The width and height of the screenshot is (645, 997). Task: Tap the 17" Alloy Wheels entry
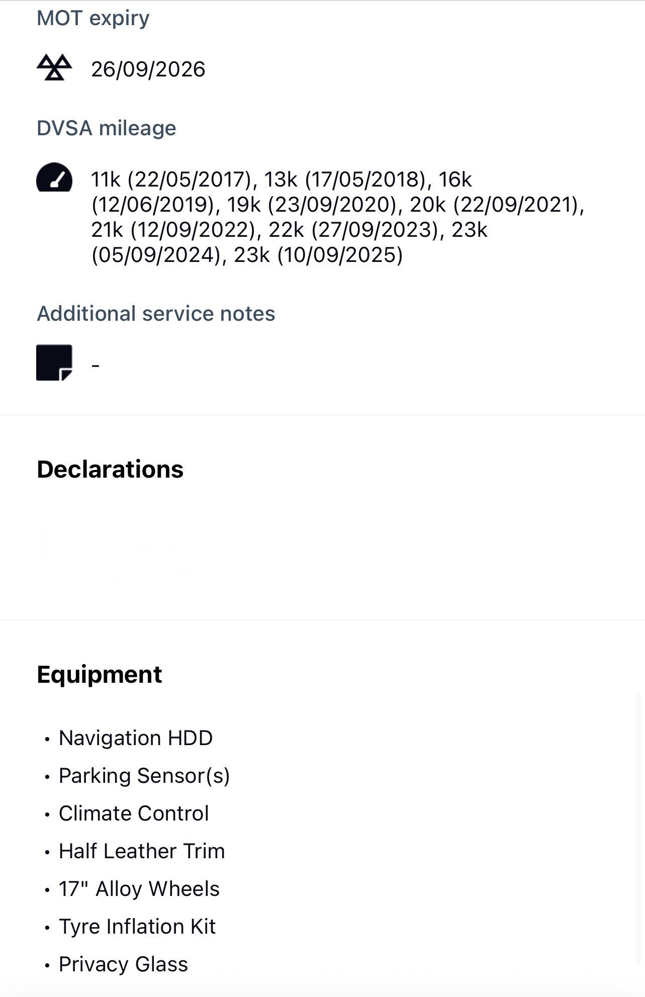pyautogui.click(x=139, y=889)
